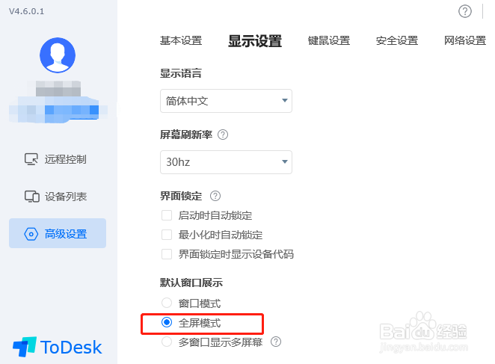The image size is (495, 364).
Task: Choose the 多窗口显示多屏幕 radio option
Action: point(167,342)
